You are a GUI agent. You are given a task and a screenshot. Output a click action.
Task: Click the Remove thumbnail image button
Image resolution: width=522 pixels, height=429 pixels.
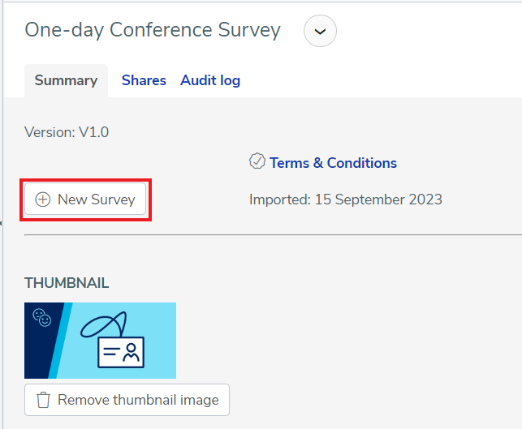(x=127, y=400)
